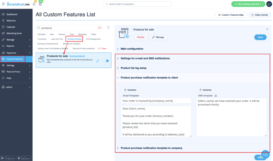This screenshot has height=161, width=273.
Task: Select Booking Related filter tag
Action: (74, 39)
